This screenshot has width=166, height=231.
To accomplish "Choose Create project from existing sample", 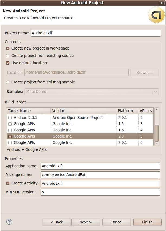I will point(8,82).
